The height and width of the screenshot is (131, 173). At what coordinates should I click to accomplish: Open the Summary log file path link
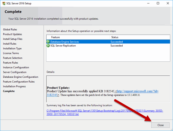point(105,113)
